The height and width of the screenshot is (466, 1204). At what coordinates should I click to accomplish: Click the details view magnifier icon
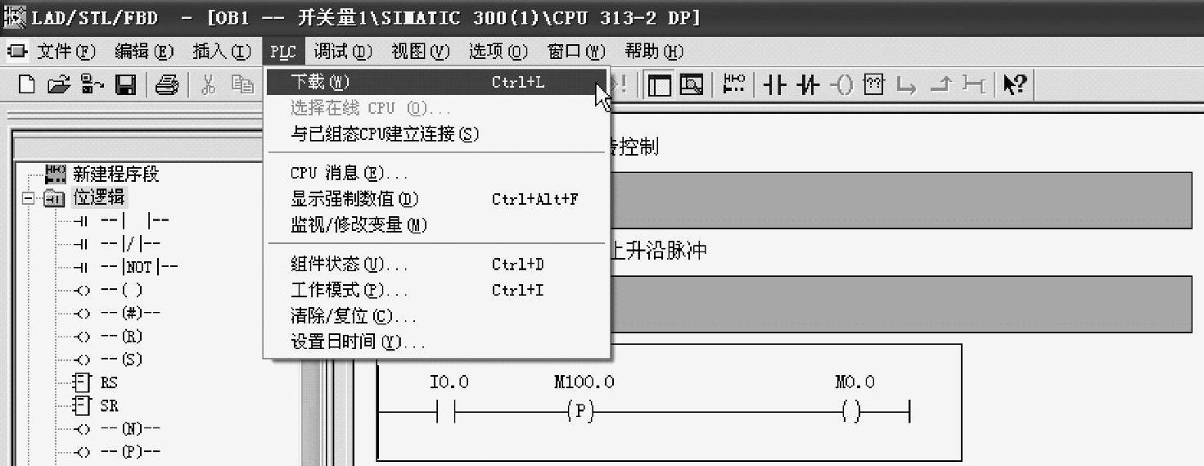(x=692, y=84)
